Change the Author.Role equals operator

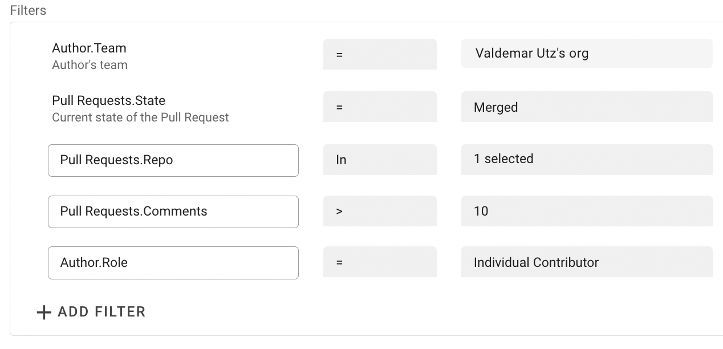point(380,262)
